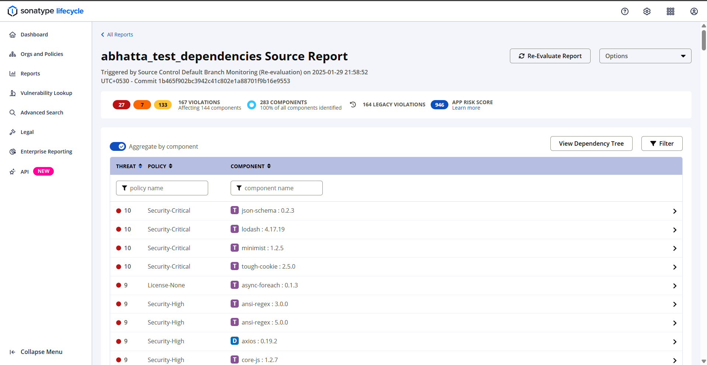Expand the tough-cookie row chevron
707x365 pixels.
675,267
